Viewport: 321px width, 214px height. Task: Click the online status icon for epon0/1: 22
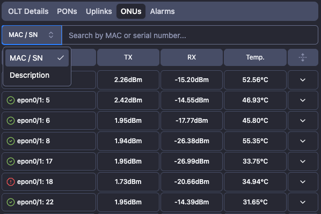click(x=11, y=202)
